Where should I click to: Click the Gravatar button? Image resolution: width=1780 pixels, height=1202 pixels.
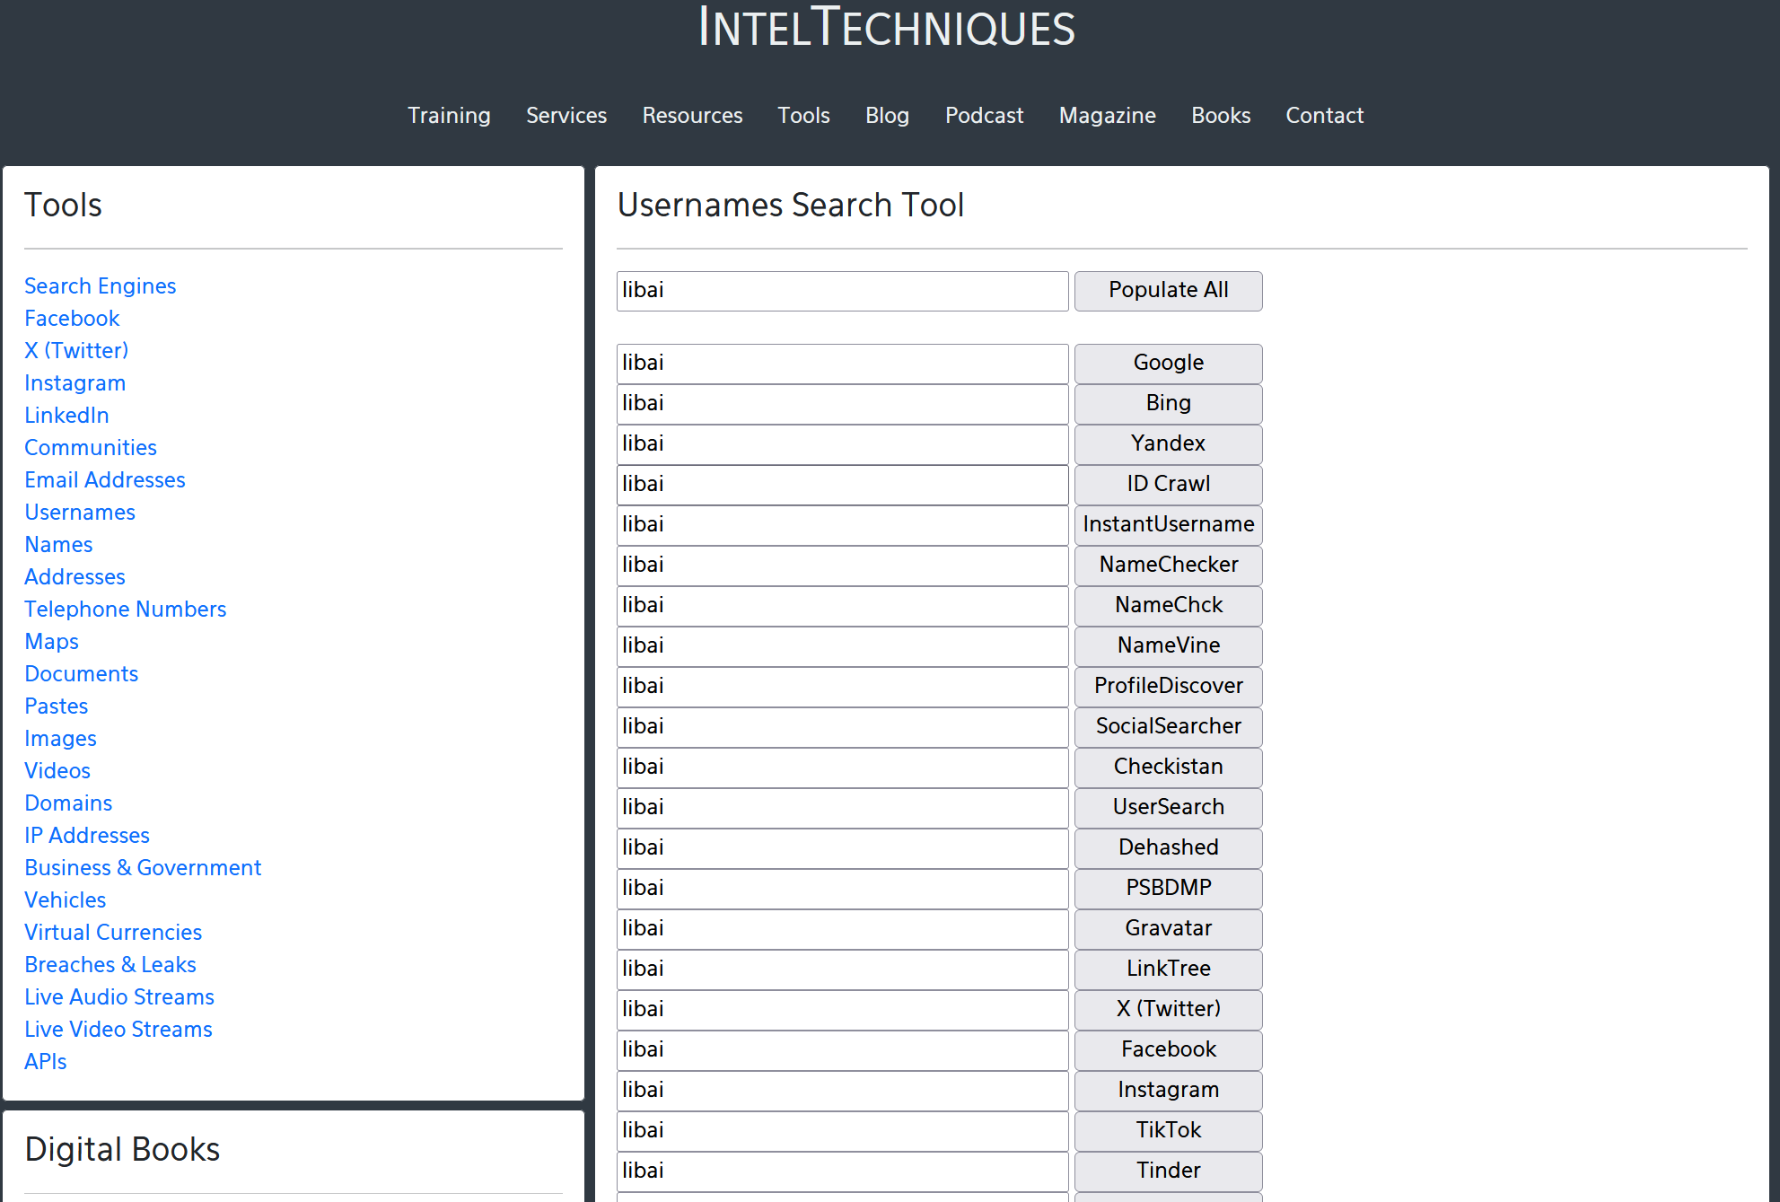click(1168, 929)
